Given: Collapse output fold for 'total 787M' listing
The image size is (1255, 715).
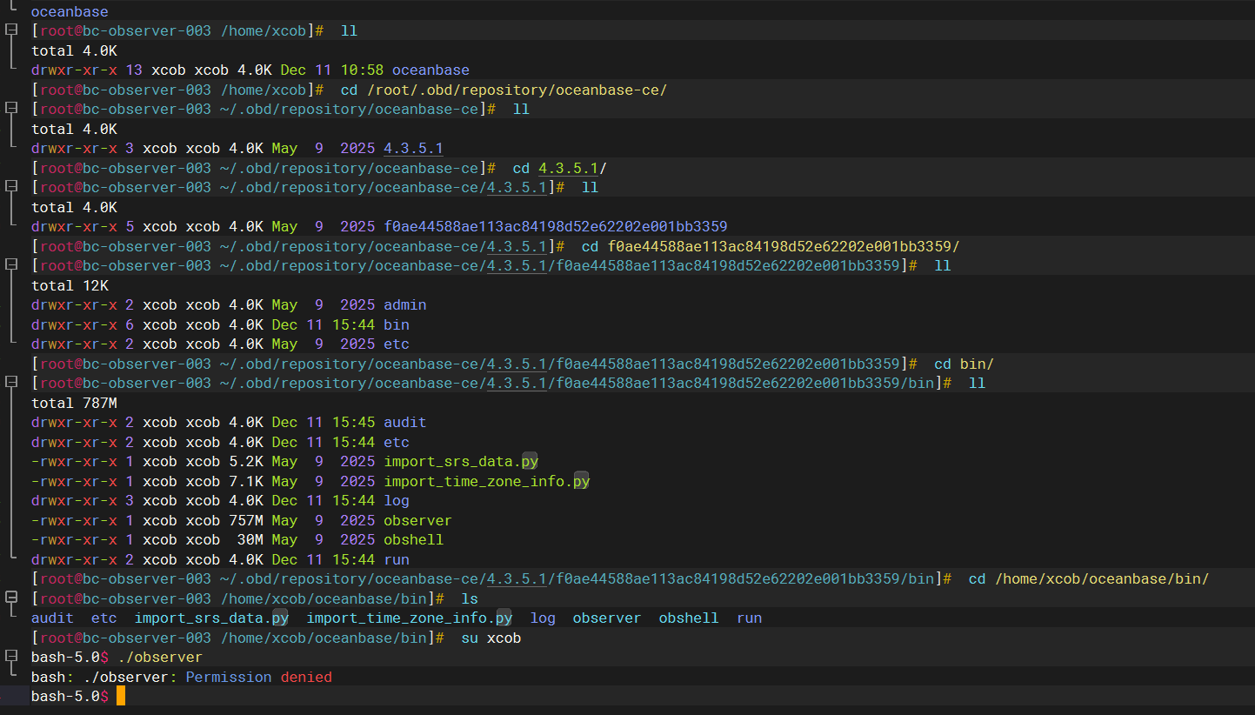Looking at the screenshot, I should tap(11, 383).
